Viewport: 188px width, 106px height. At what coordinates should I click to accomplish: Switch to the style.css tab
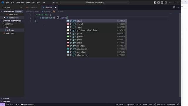[49, 7]
